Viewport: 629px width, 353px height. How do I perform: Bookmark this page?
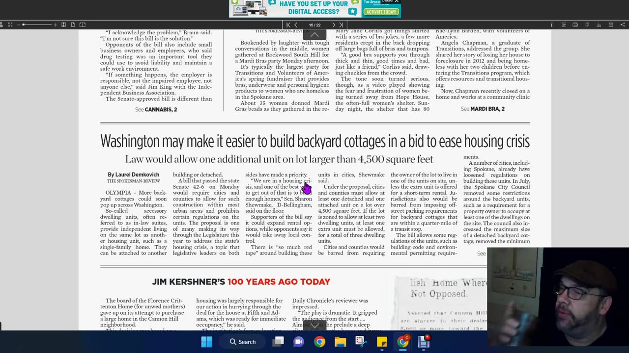(587, 25)
